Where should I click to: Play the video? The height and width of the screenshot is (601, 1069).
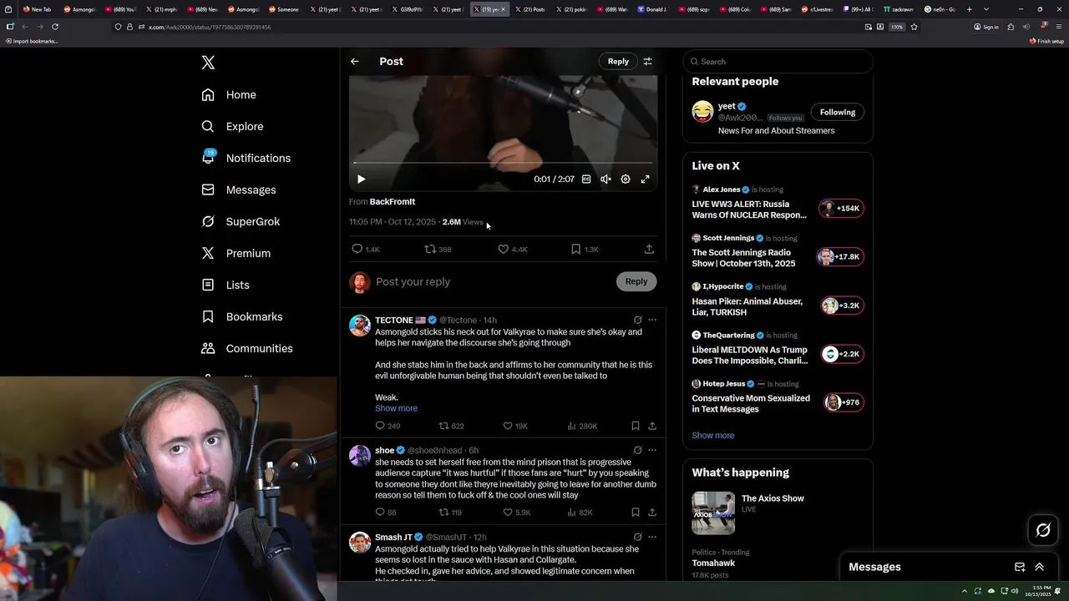361,179
